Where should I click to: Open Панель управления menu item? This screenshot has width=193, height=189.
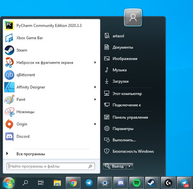[130, 117]
